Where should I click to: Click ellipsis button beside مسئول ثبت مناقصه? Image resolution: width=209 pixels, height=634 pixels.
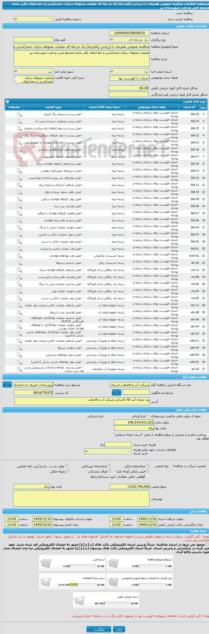7,385
